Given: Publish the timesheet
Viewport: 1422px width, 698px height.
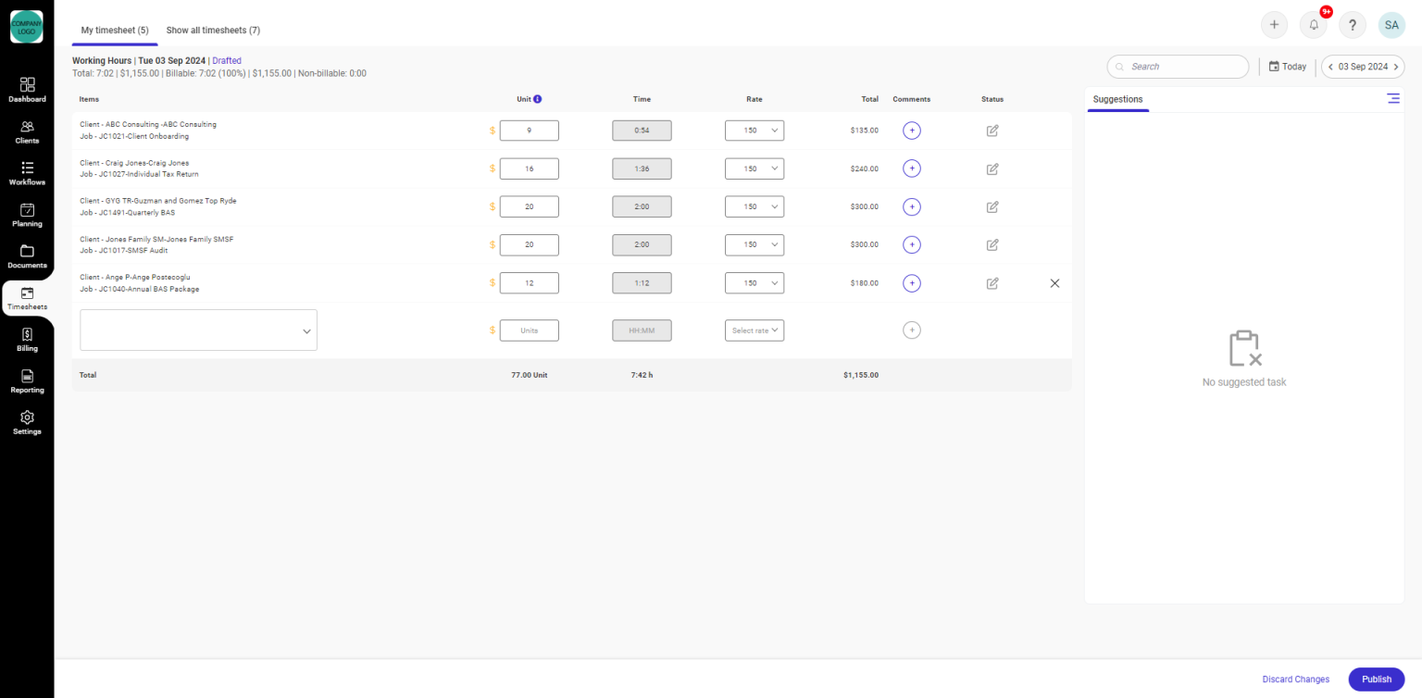Looking at the screenshot, I should click(1376, 679).
